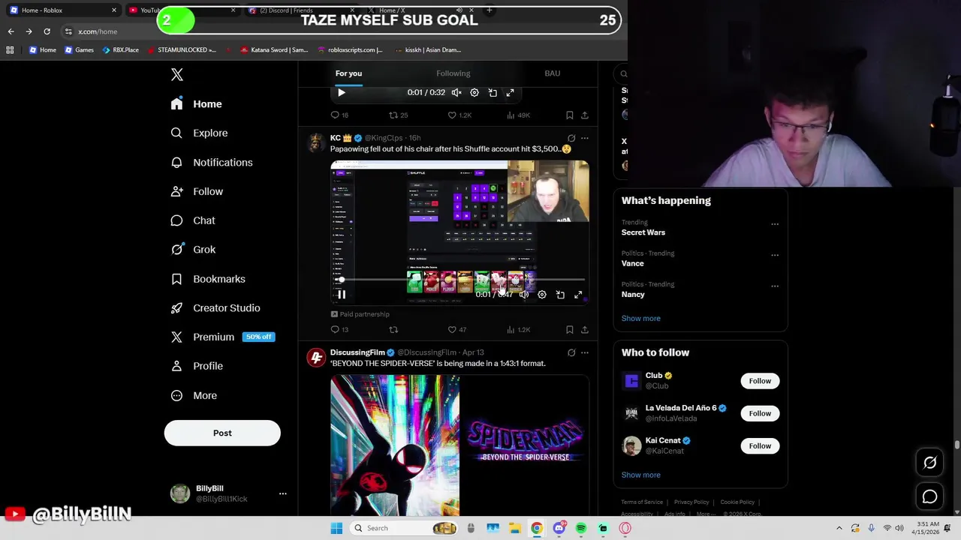The width and height of the screenshot is (961, 540).
Task: Play the 0:32 video
Action: pos(342,92)
